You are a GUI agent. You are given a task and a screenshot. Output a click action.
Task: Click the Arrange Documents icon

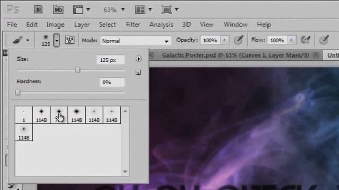pyautogui.click(x=140, y=9)
